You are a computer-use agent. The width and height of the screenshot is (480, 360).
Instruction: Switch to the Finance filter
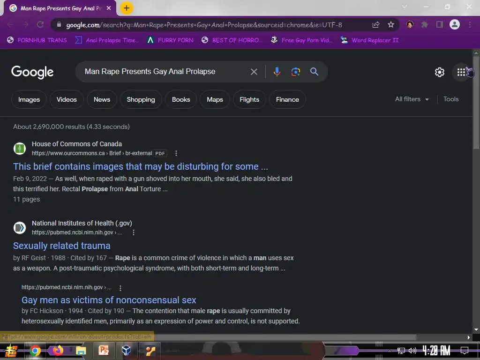(x=287, y=99)
